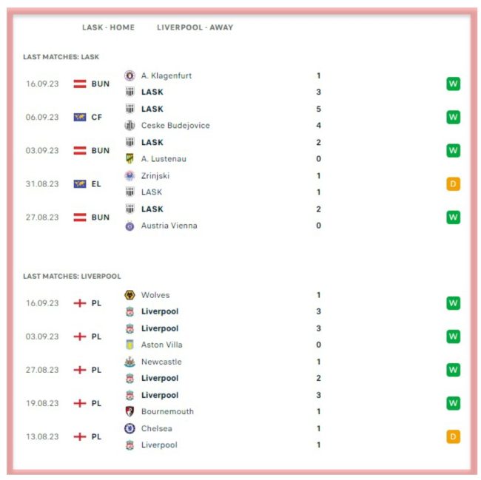Click the Wolves club crest
The height and width of the screenshot is (480, 481).
[129, 295]
